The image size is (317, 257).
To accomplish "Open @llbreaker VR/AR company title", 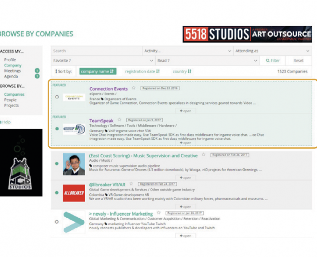I will (107, 185).
